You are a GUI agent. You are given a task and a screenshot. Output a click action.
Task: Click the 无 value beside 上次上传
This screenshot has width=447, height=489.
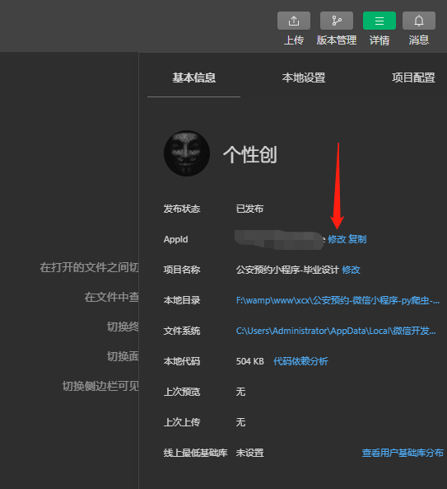click(x=240, y=422)
